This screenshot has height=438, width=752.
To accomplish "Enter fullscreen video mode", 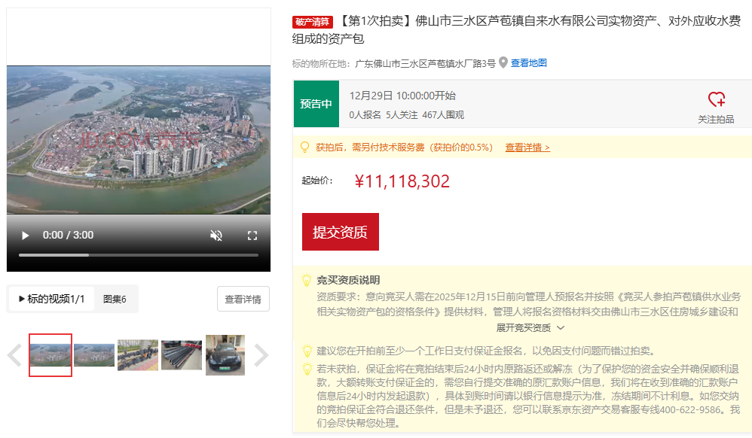I will [252, 236].
